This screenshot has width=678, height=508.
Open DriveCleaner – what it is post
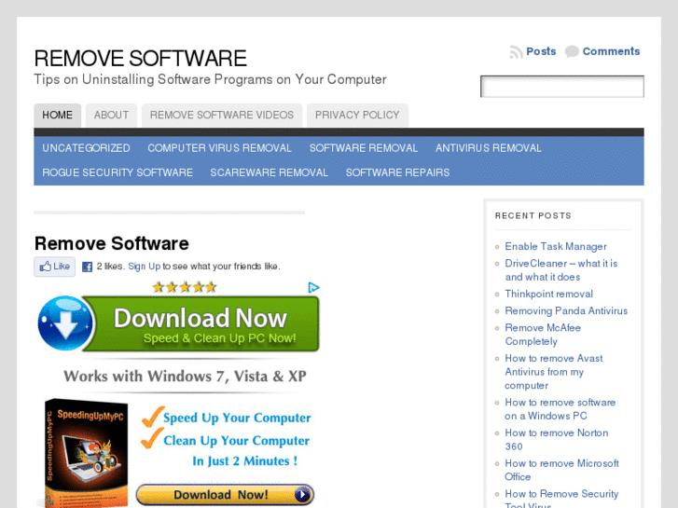coord(561,270)
